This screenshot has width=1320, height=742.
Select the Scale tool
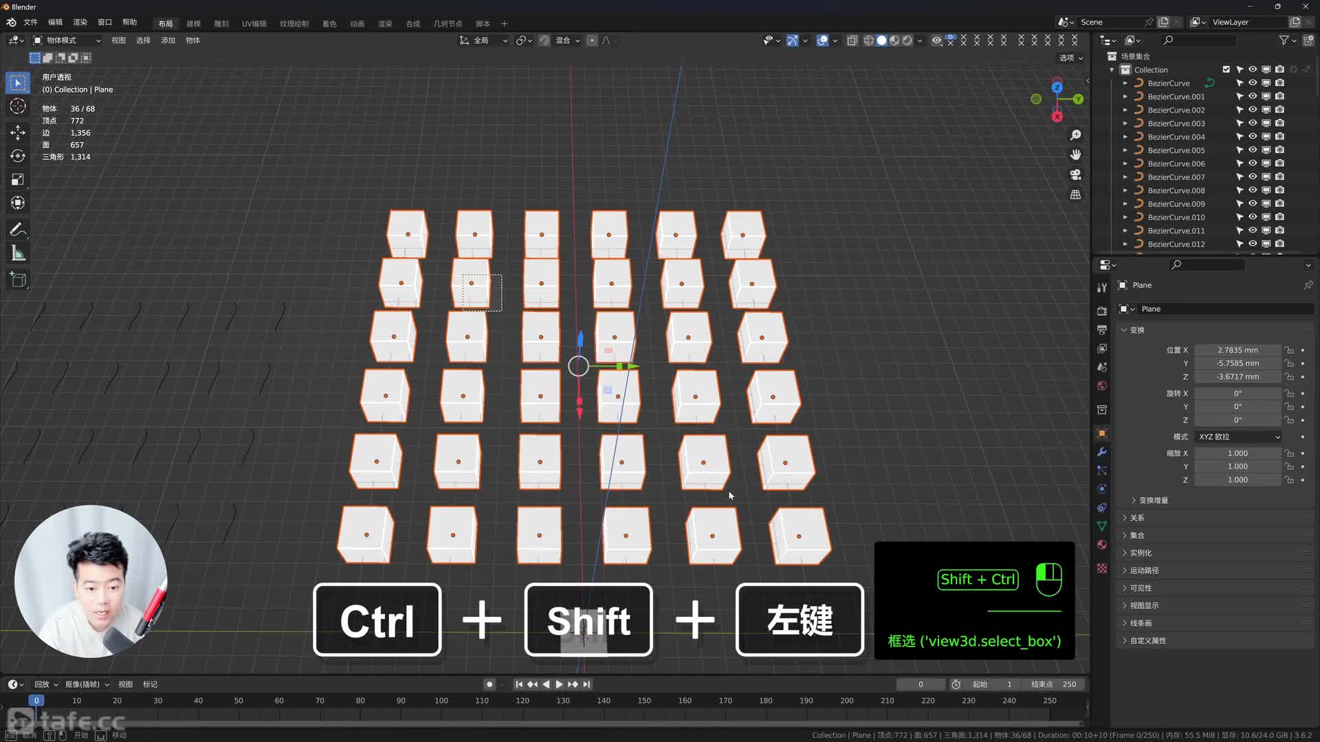click(18, 179)
